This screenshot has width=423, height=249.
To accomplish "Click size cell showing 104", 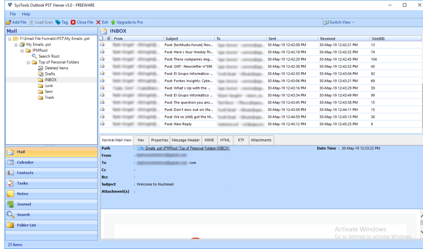I will pyautogui.click(x=374, y=59).
